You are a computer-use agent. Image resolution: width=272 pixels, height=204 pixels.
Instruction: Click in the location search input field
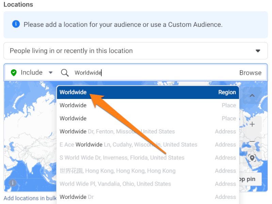tap(153, 72)
